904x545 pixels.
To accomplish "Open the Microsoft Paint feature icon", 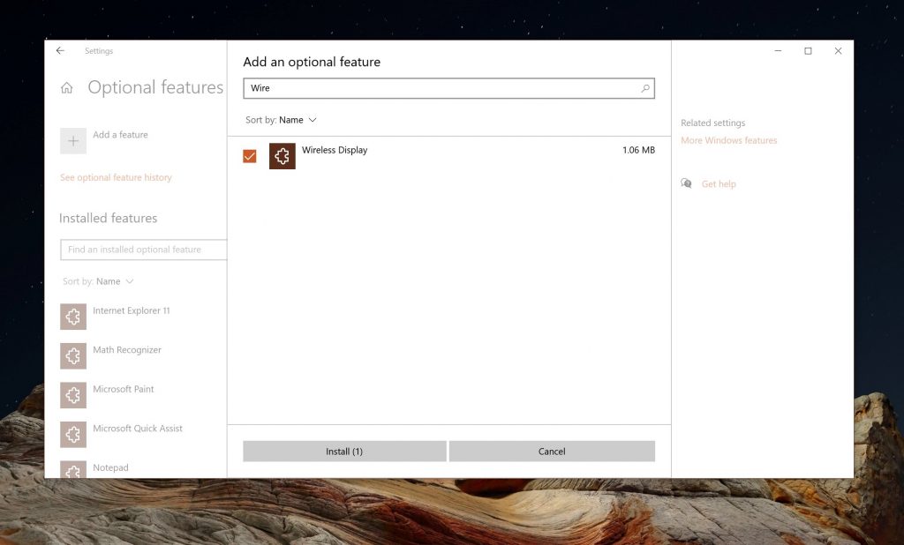I will coord(73,395).
